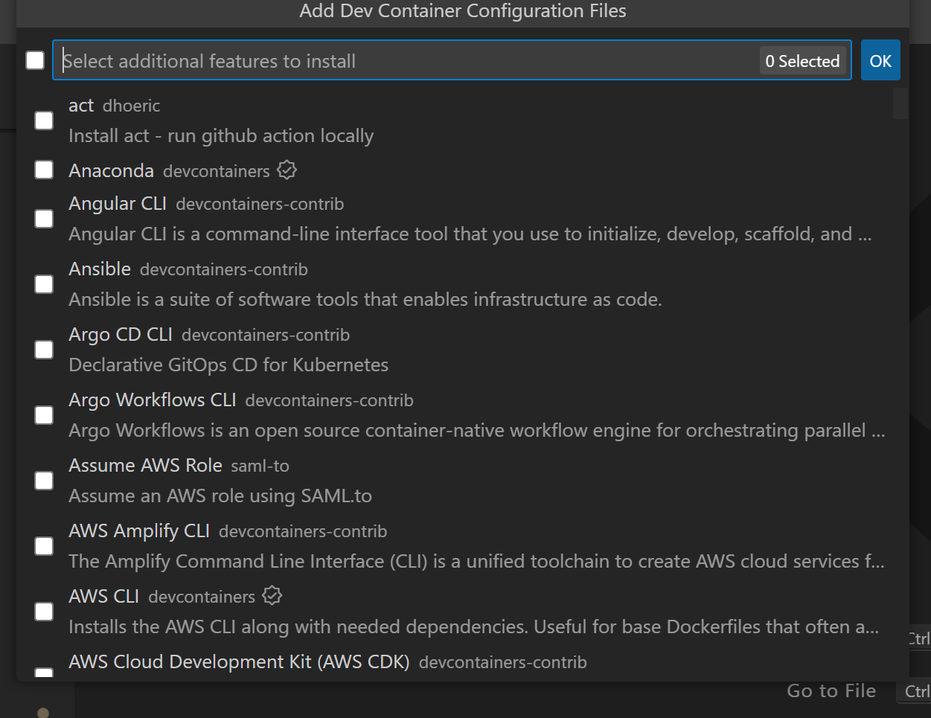931x718 pixels.
Task: Select the Argo Workflows CLI checkbox
Action: tap(43, 414)
